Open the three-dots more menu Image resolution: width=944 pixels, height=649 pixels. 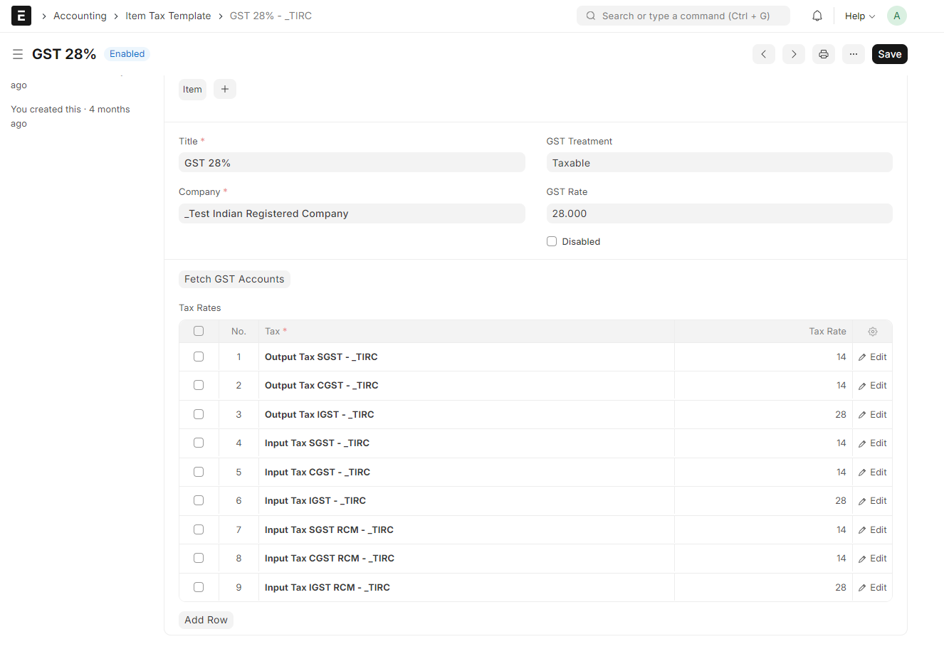coord(854,54)
